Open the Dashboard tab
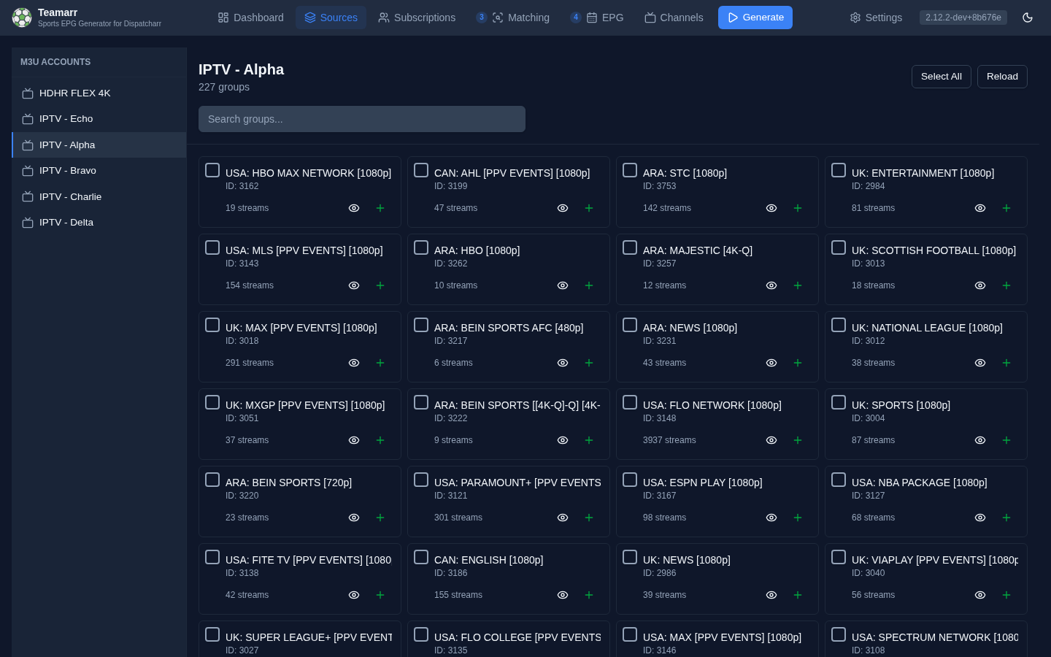Image resolution: width=1051 pixels, height=657 pixels. 250,18
